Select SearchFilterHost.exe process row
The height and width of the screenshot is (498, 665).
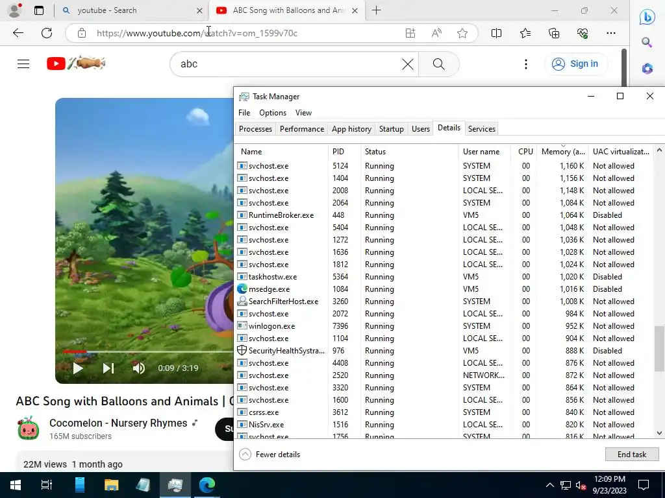(x=444, y=302)
